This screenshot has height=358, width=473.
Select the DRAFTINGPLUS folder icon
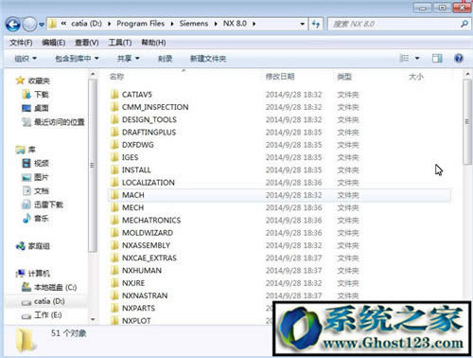pyautogui.click(x=114, y=132)
